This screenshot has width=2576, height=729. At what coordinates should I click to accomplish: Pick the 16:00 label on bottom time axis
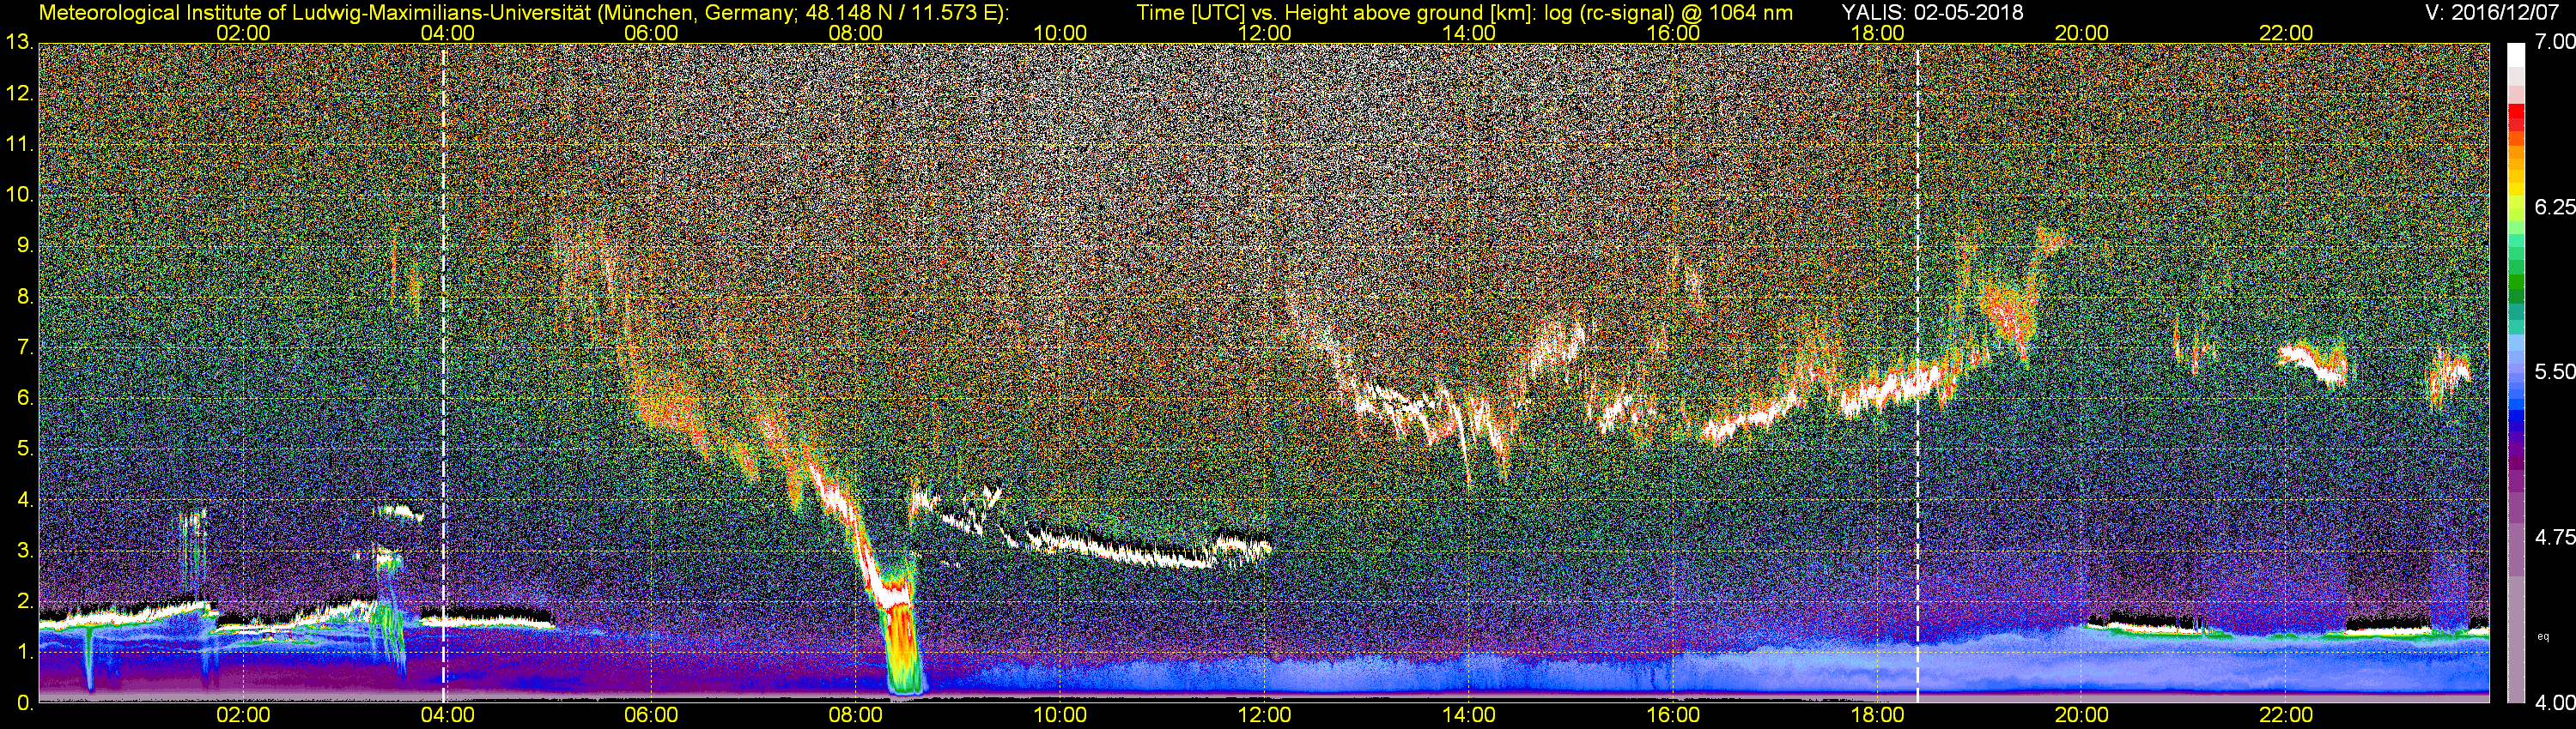pos(1673,715)
